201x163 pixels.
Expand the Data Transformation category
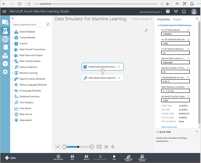point(13,61)
